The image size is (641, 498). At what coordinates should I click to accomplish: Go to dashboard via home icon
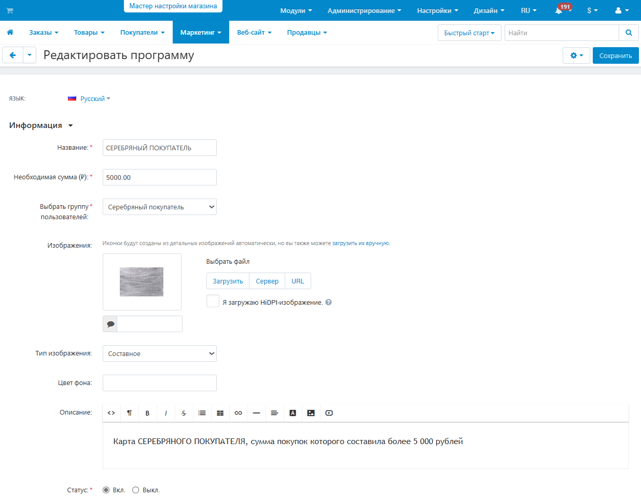pos(10,32)
